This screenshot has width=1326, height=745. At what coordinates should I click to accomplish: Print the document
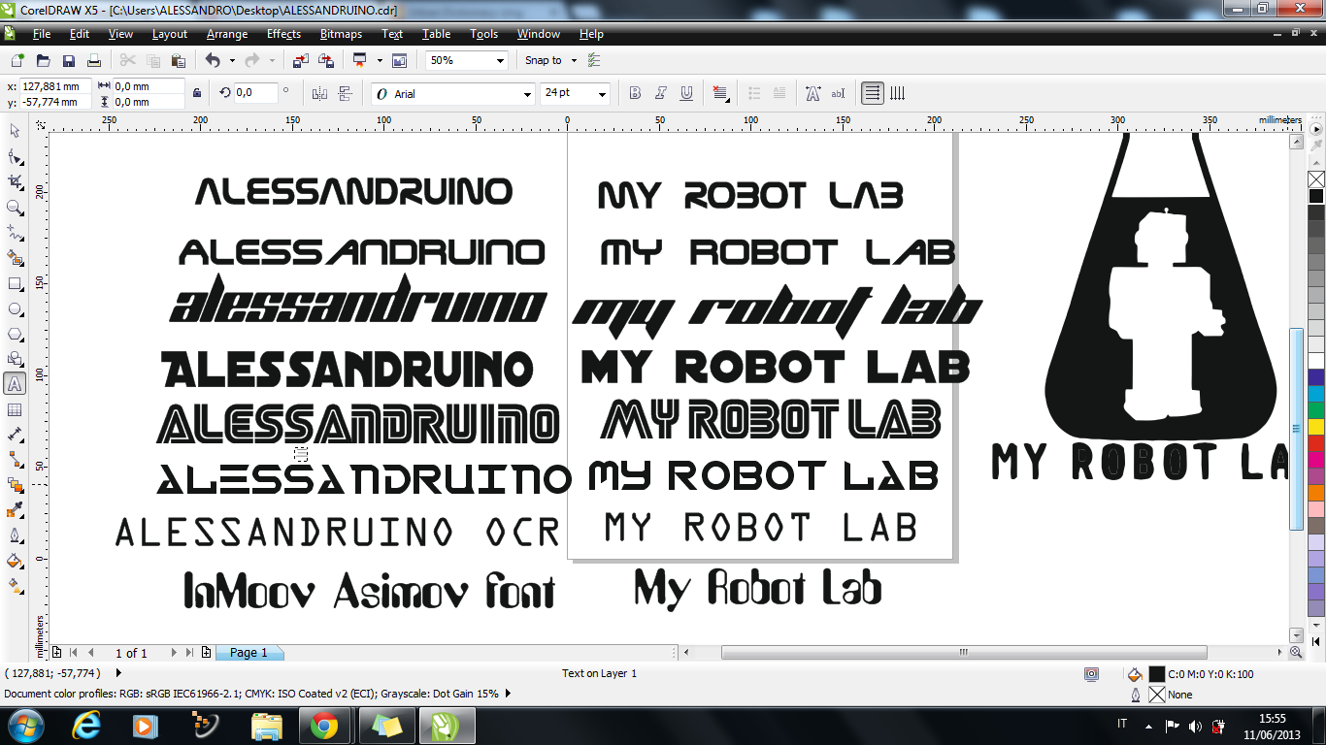pyautogui.click(x=94, y=60)
